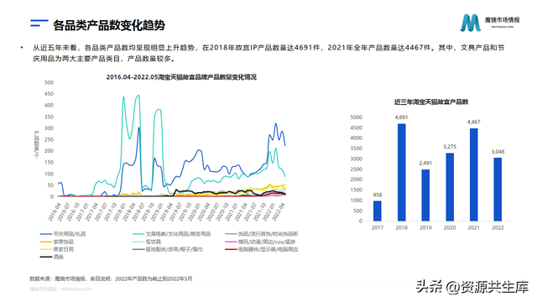This screenshot has height=302, width=537.
Task: Click the 酒类 black legend item
Action: click(52, 257)
